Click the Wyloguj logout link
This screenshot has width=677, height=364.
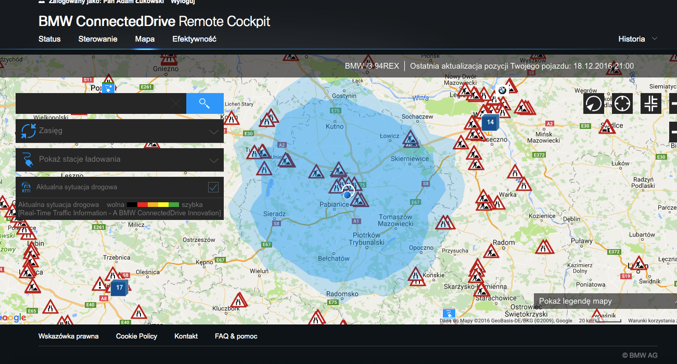click(183, 2)
